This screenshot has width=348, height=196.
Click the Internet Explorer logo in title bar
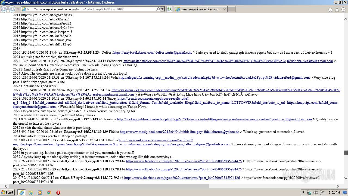point(2,2)
